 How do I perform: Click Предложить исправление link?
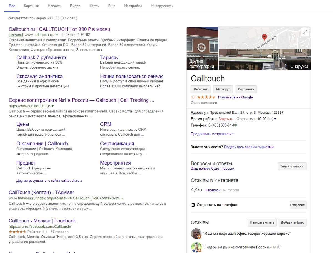coord(212,134)
